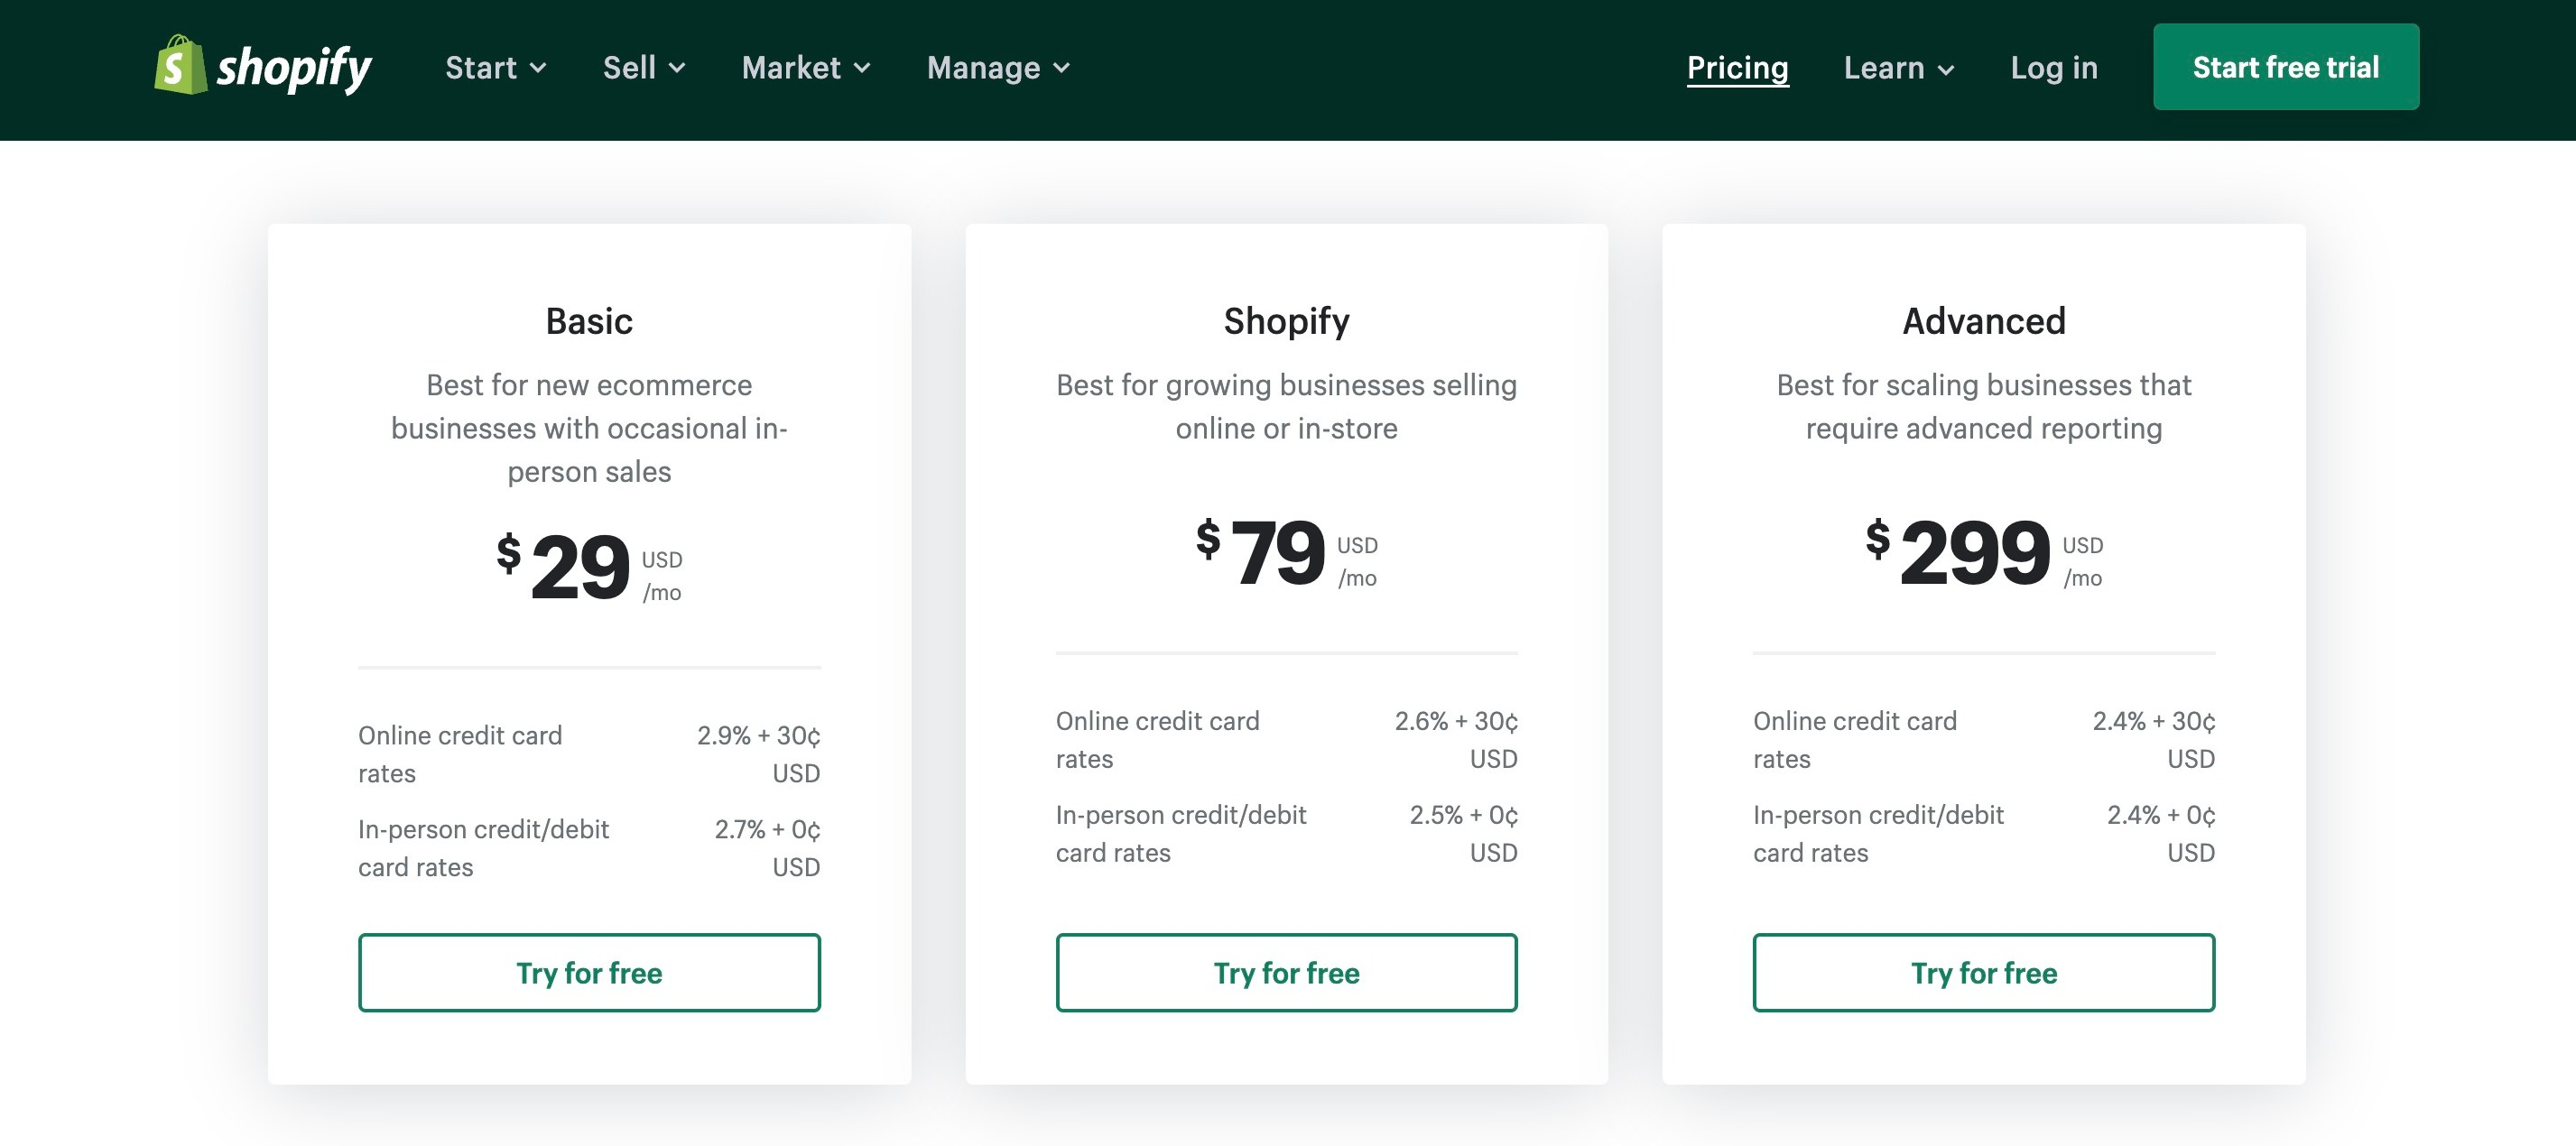Click Try for free under Basic plan
This screenshot has width=2576, height=1146.
pos(589,973)
